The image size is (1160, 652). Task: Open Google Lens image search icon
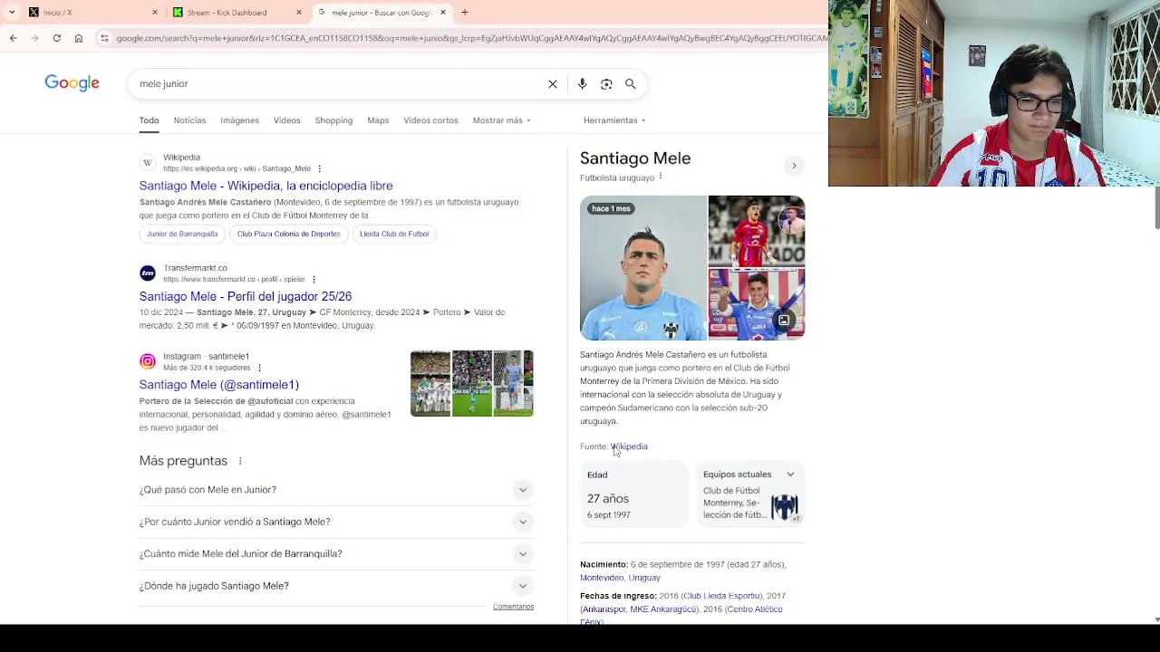click(x=606, y=84)
